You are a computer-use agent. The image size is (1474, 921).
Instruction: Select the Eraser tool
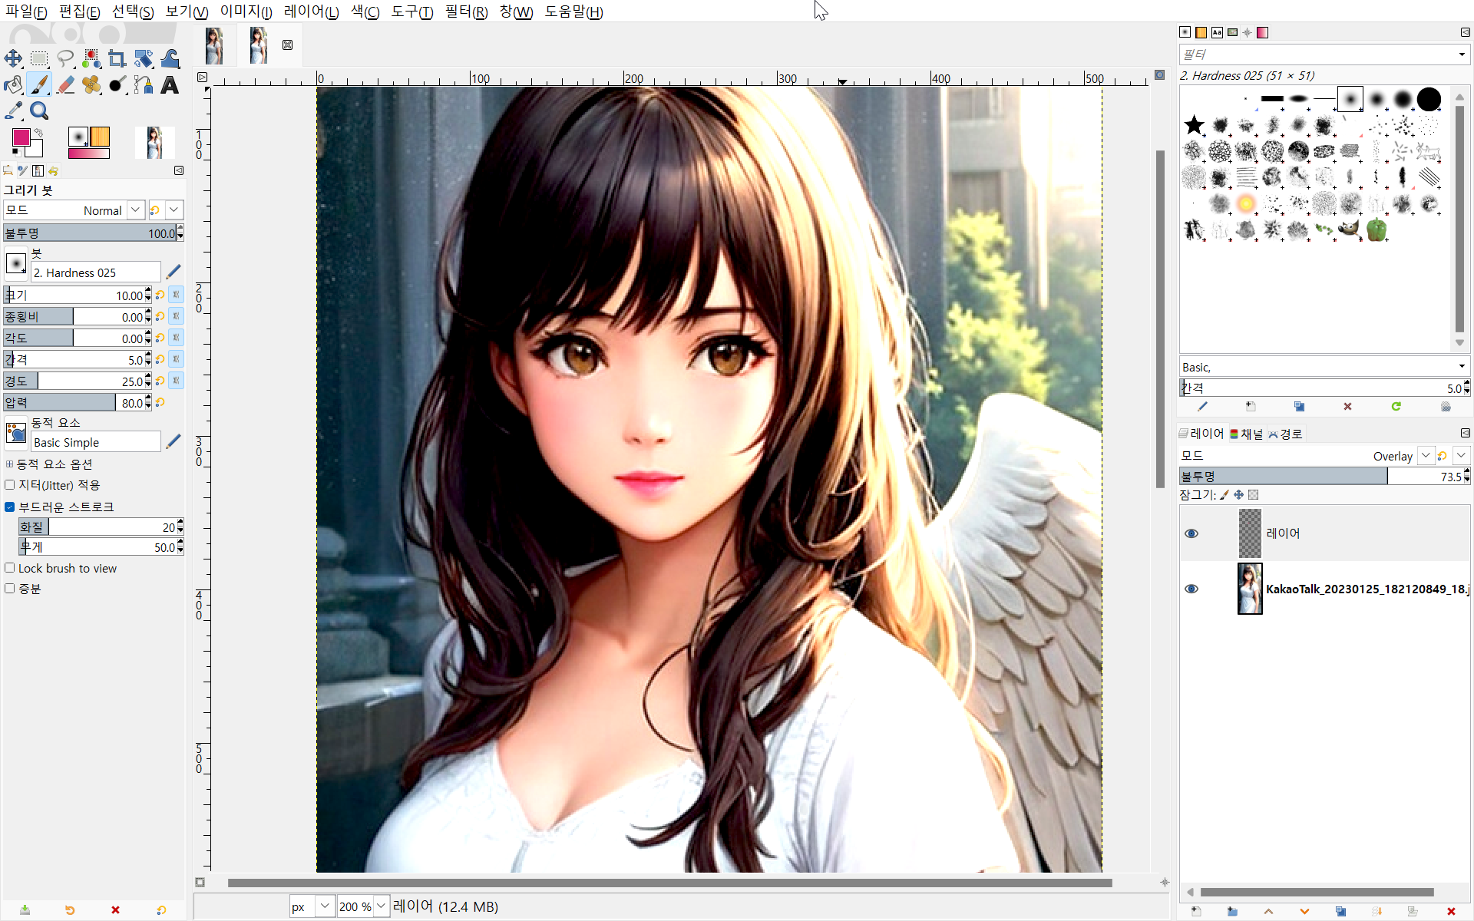[65, 84]
